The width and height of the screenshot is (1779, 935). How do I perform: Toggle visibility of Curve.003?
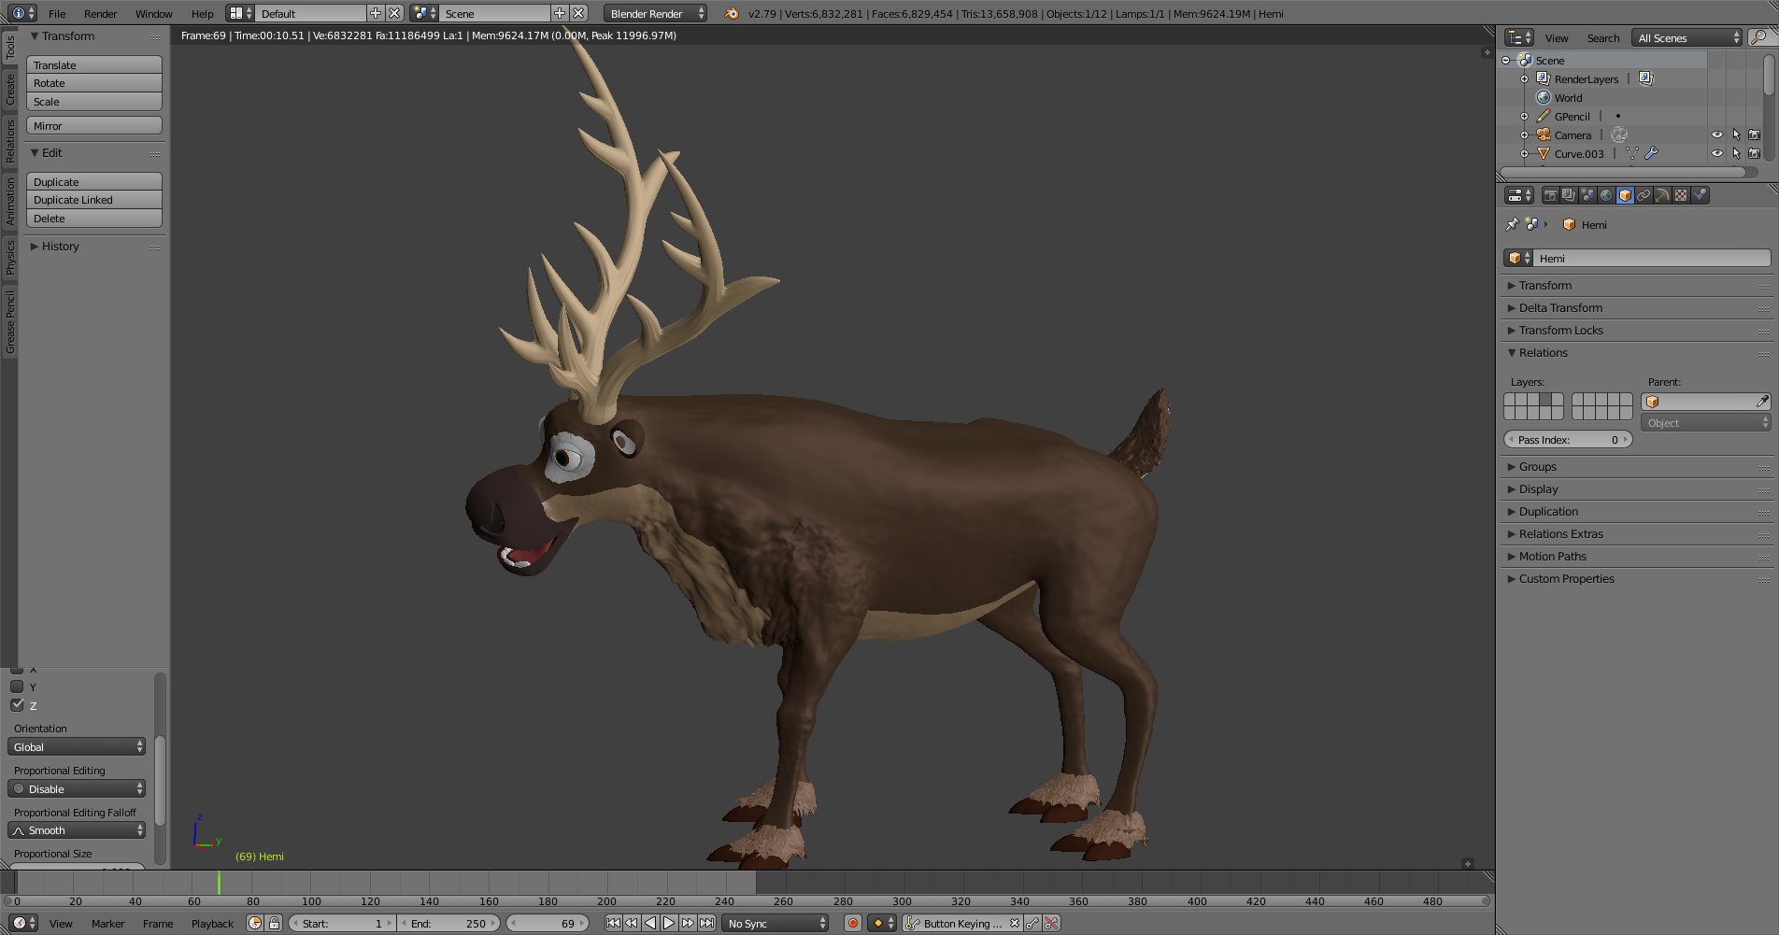point(1717,153)
